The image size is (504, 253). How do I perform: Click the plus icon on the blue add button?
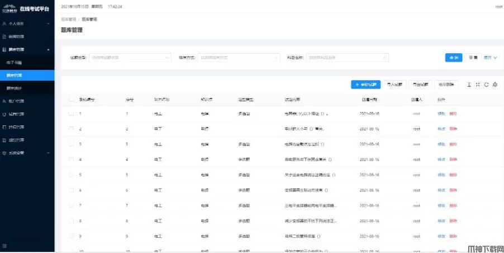pos(357,85)
